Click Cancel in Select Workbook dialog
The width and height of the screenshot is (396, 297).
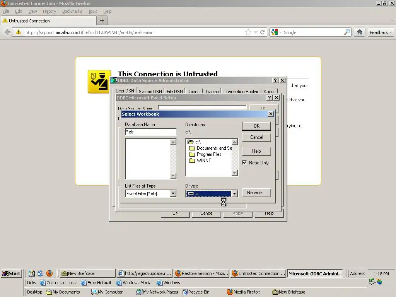256,137
